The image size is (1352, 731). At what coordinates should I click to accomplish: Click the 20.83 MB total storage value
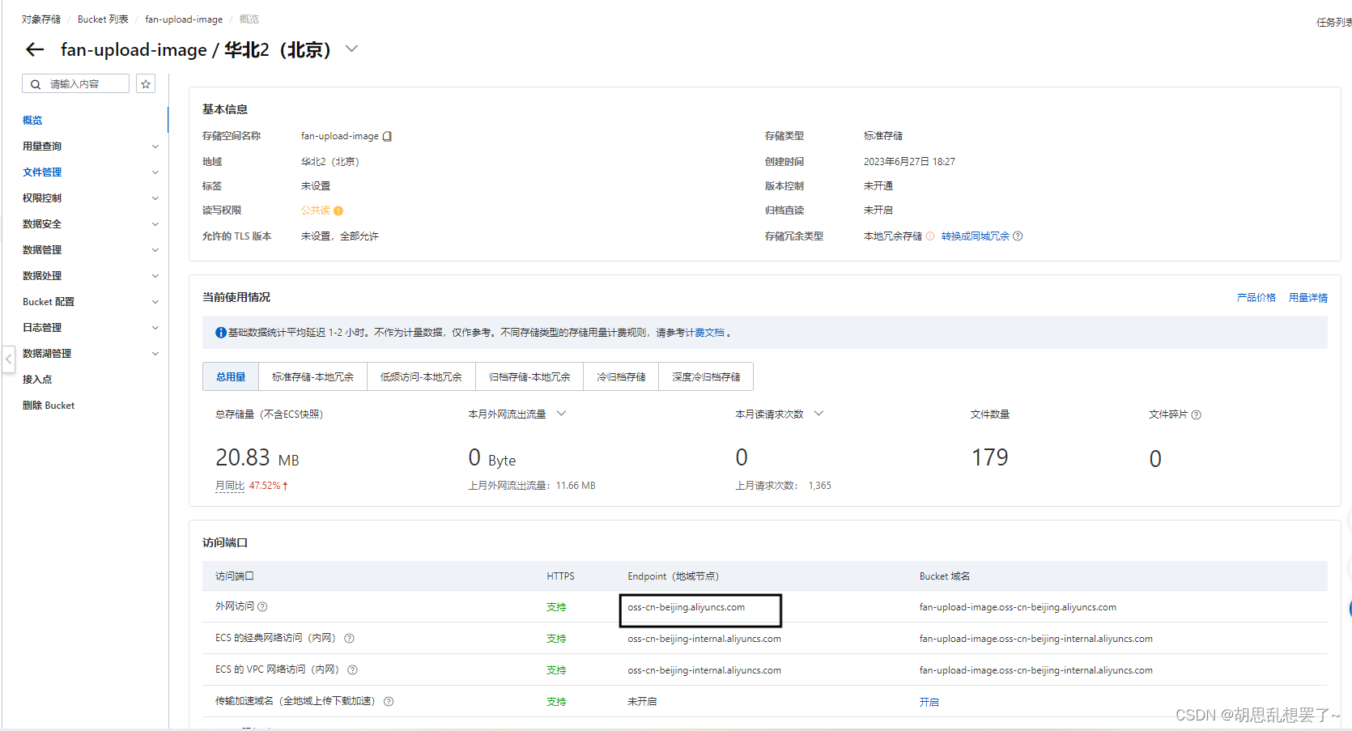(x=257, y=458)
